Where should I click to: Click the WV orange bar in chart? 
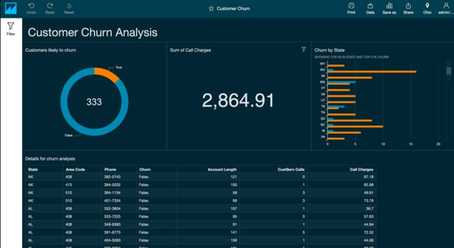(372, 72)
